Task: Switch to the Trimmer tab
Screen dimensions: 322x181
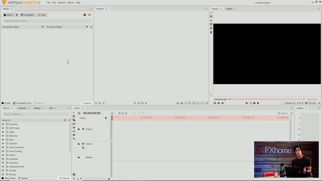Action: pyautogui.click(x=100, y=9)
